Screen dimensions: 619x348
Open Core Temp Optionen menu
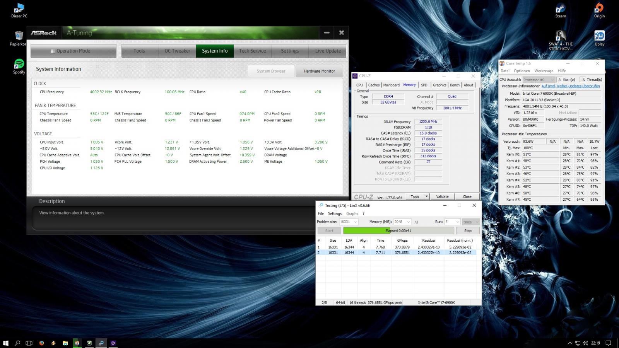tap(522, 71)
